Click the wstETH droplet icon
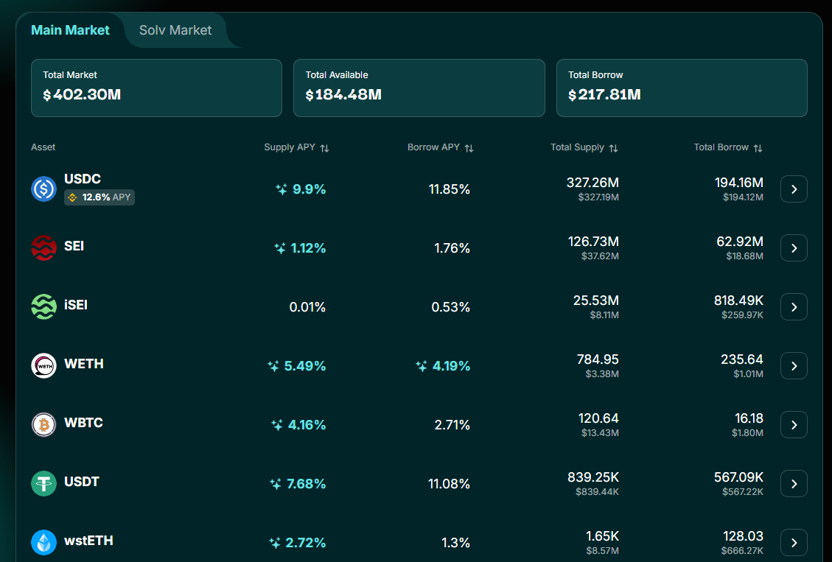 pos(43,542)
